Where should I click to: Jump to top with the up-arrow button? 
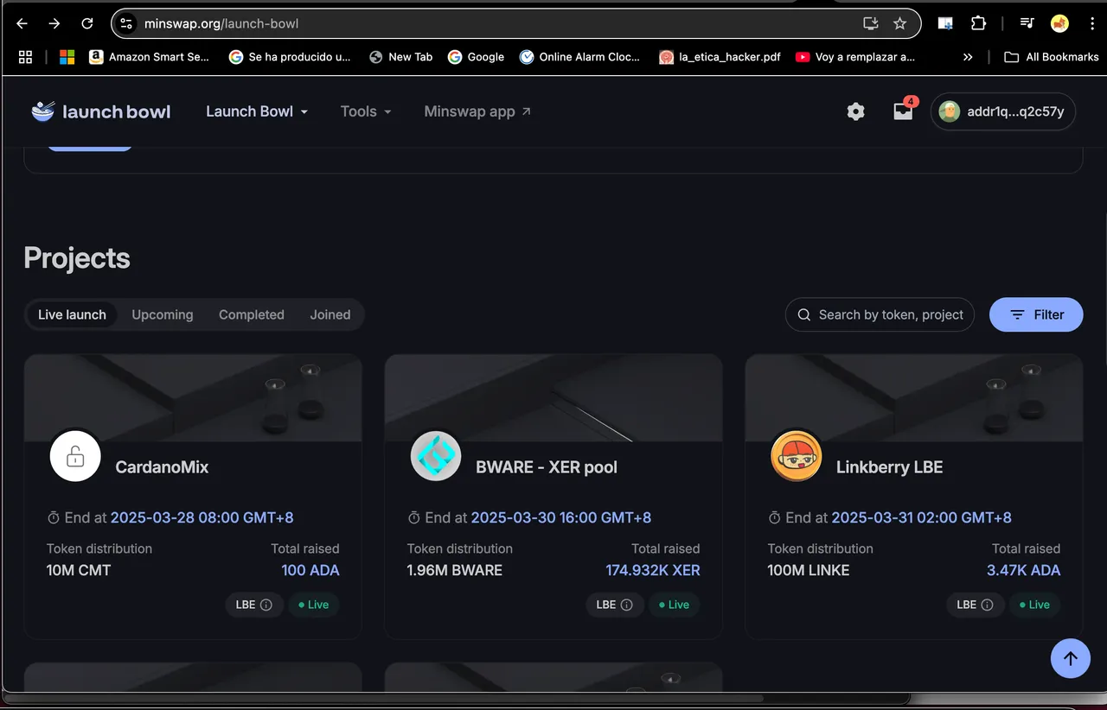(x=1071, y=658)
